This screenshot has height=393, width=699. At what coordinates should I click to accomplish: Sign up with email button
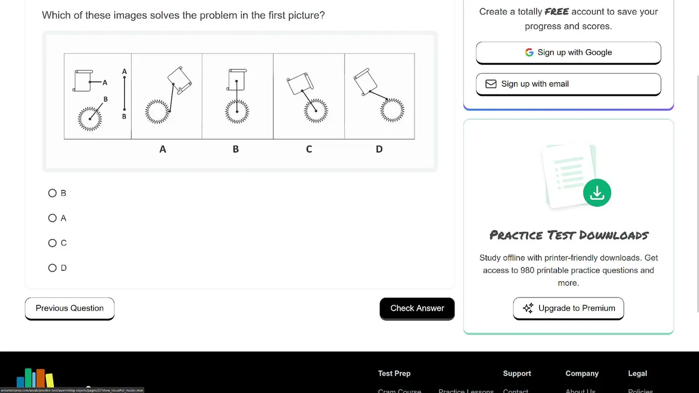pos(568,84)
